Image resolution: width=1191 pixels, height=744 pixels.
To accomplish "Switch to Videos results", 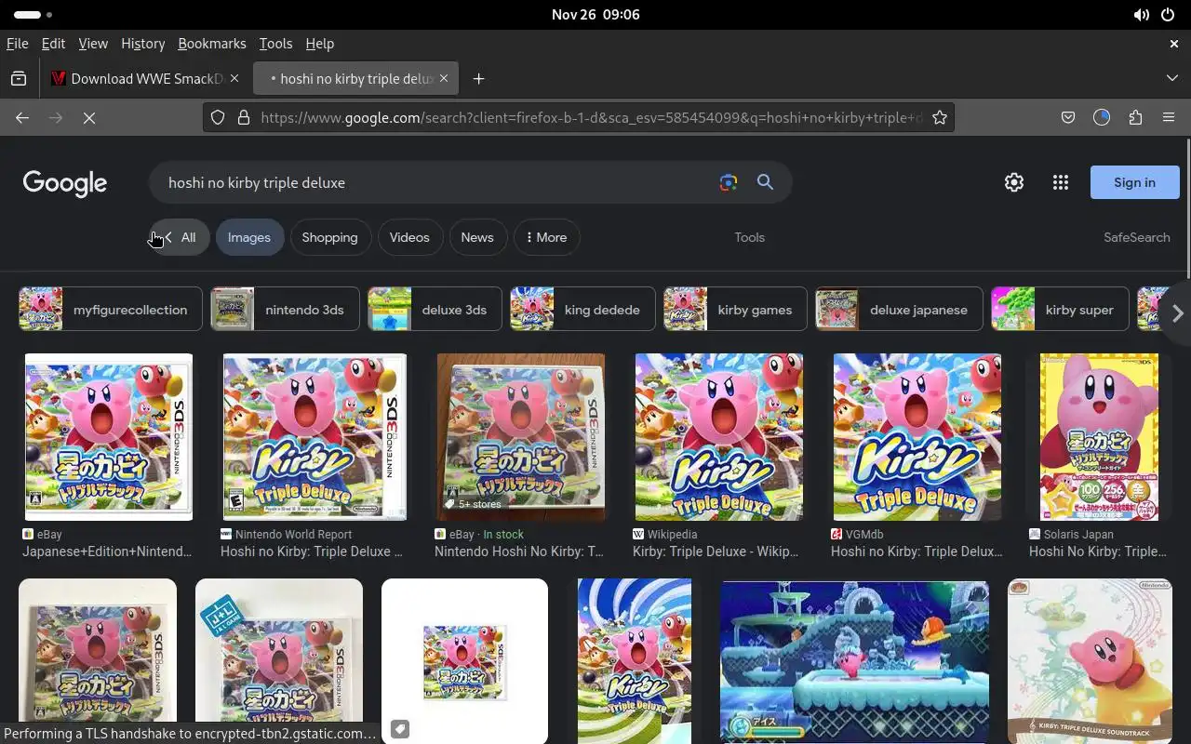I will 409,237.
